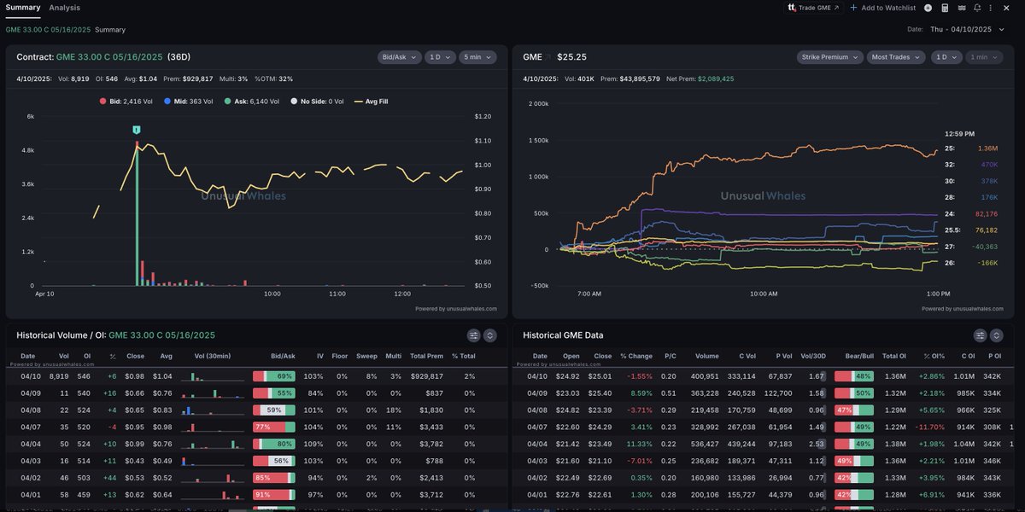Click the plus-circle icon beside Add to Watchlist
Image resolution: width=1025 pixels, height=512 pixels.
coord(928,8)
